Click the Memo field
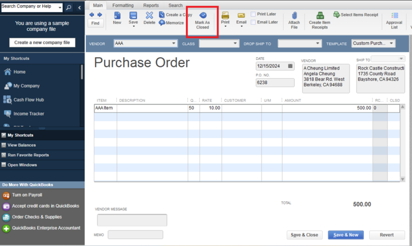 pos(135,235)
